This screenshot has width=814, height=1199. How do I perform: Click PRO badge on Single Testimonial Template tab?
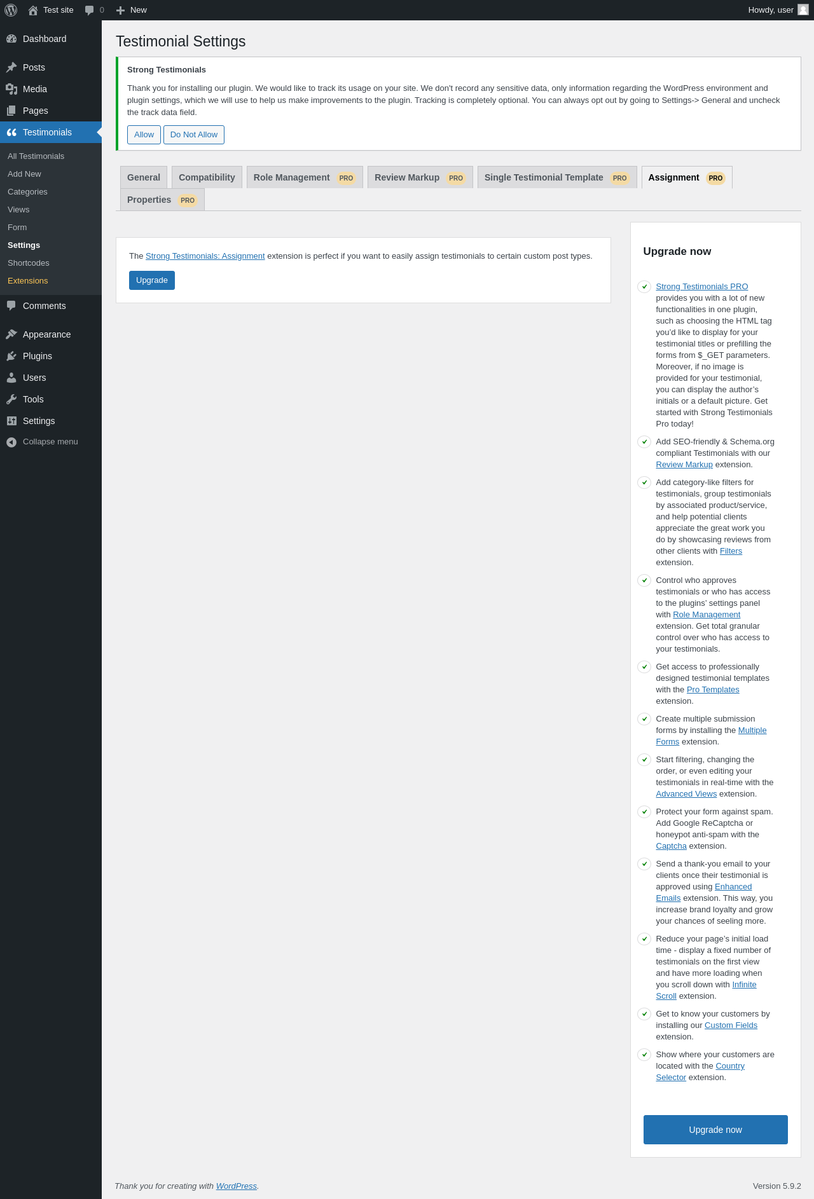620,178
